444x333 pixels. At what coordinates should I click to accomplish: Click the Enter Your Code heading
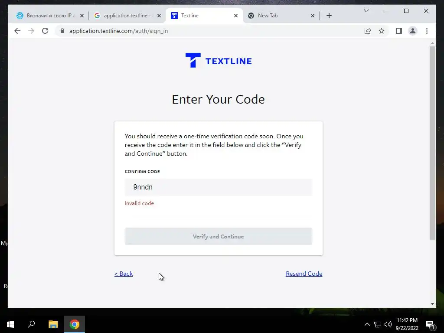click(x=219, y=99)
